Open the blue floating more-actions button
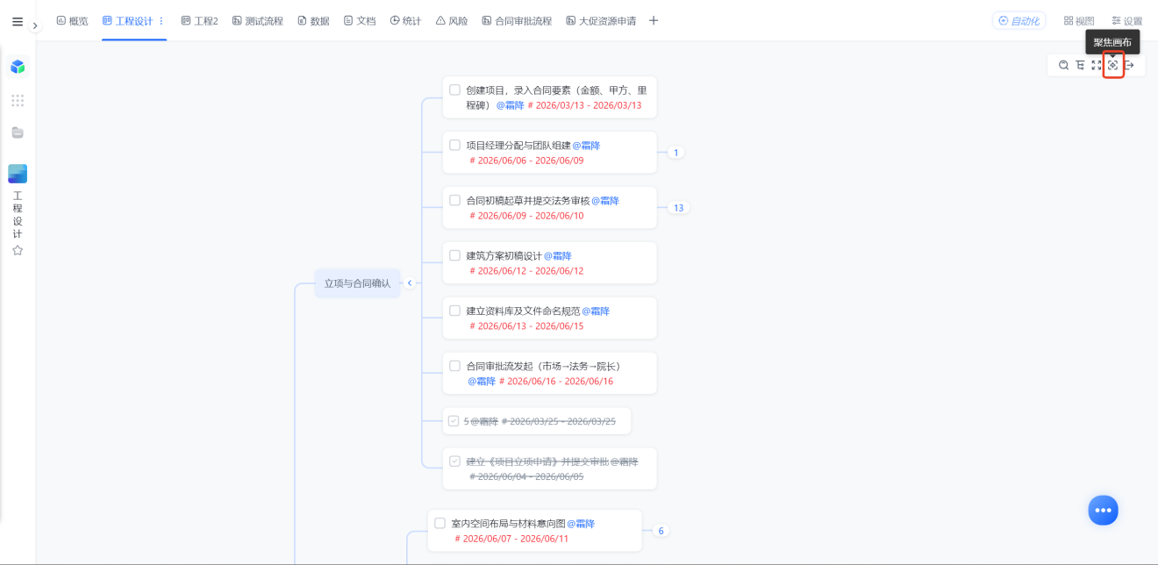 coord(1103,510)
